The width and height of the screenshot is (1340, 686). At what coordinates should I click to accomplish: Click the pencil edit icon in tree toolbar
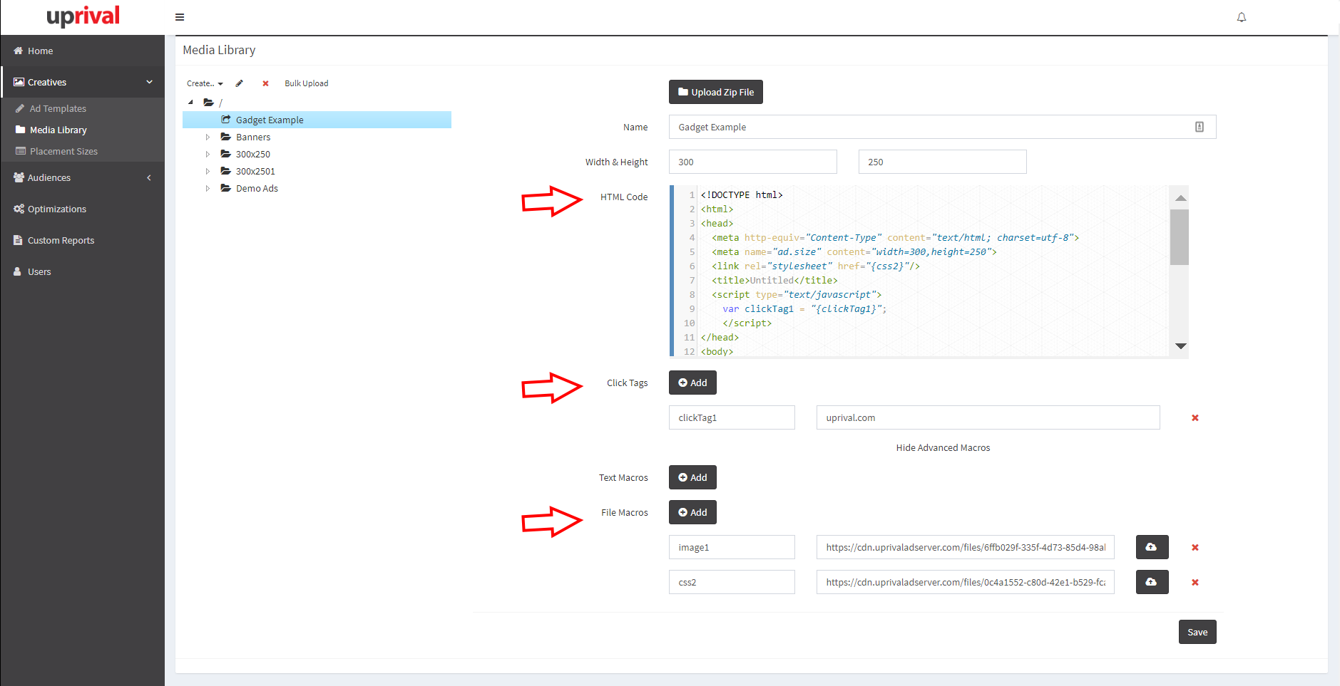coord(240,83)
